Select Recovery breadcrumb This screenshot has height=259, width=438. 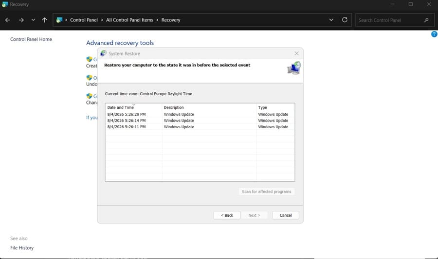pyautogui.click(x=171, y=20)
